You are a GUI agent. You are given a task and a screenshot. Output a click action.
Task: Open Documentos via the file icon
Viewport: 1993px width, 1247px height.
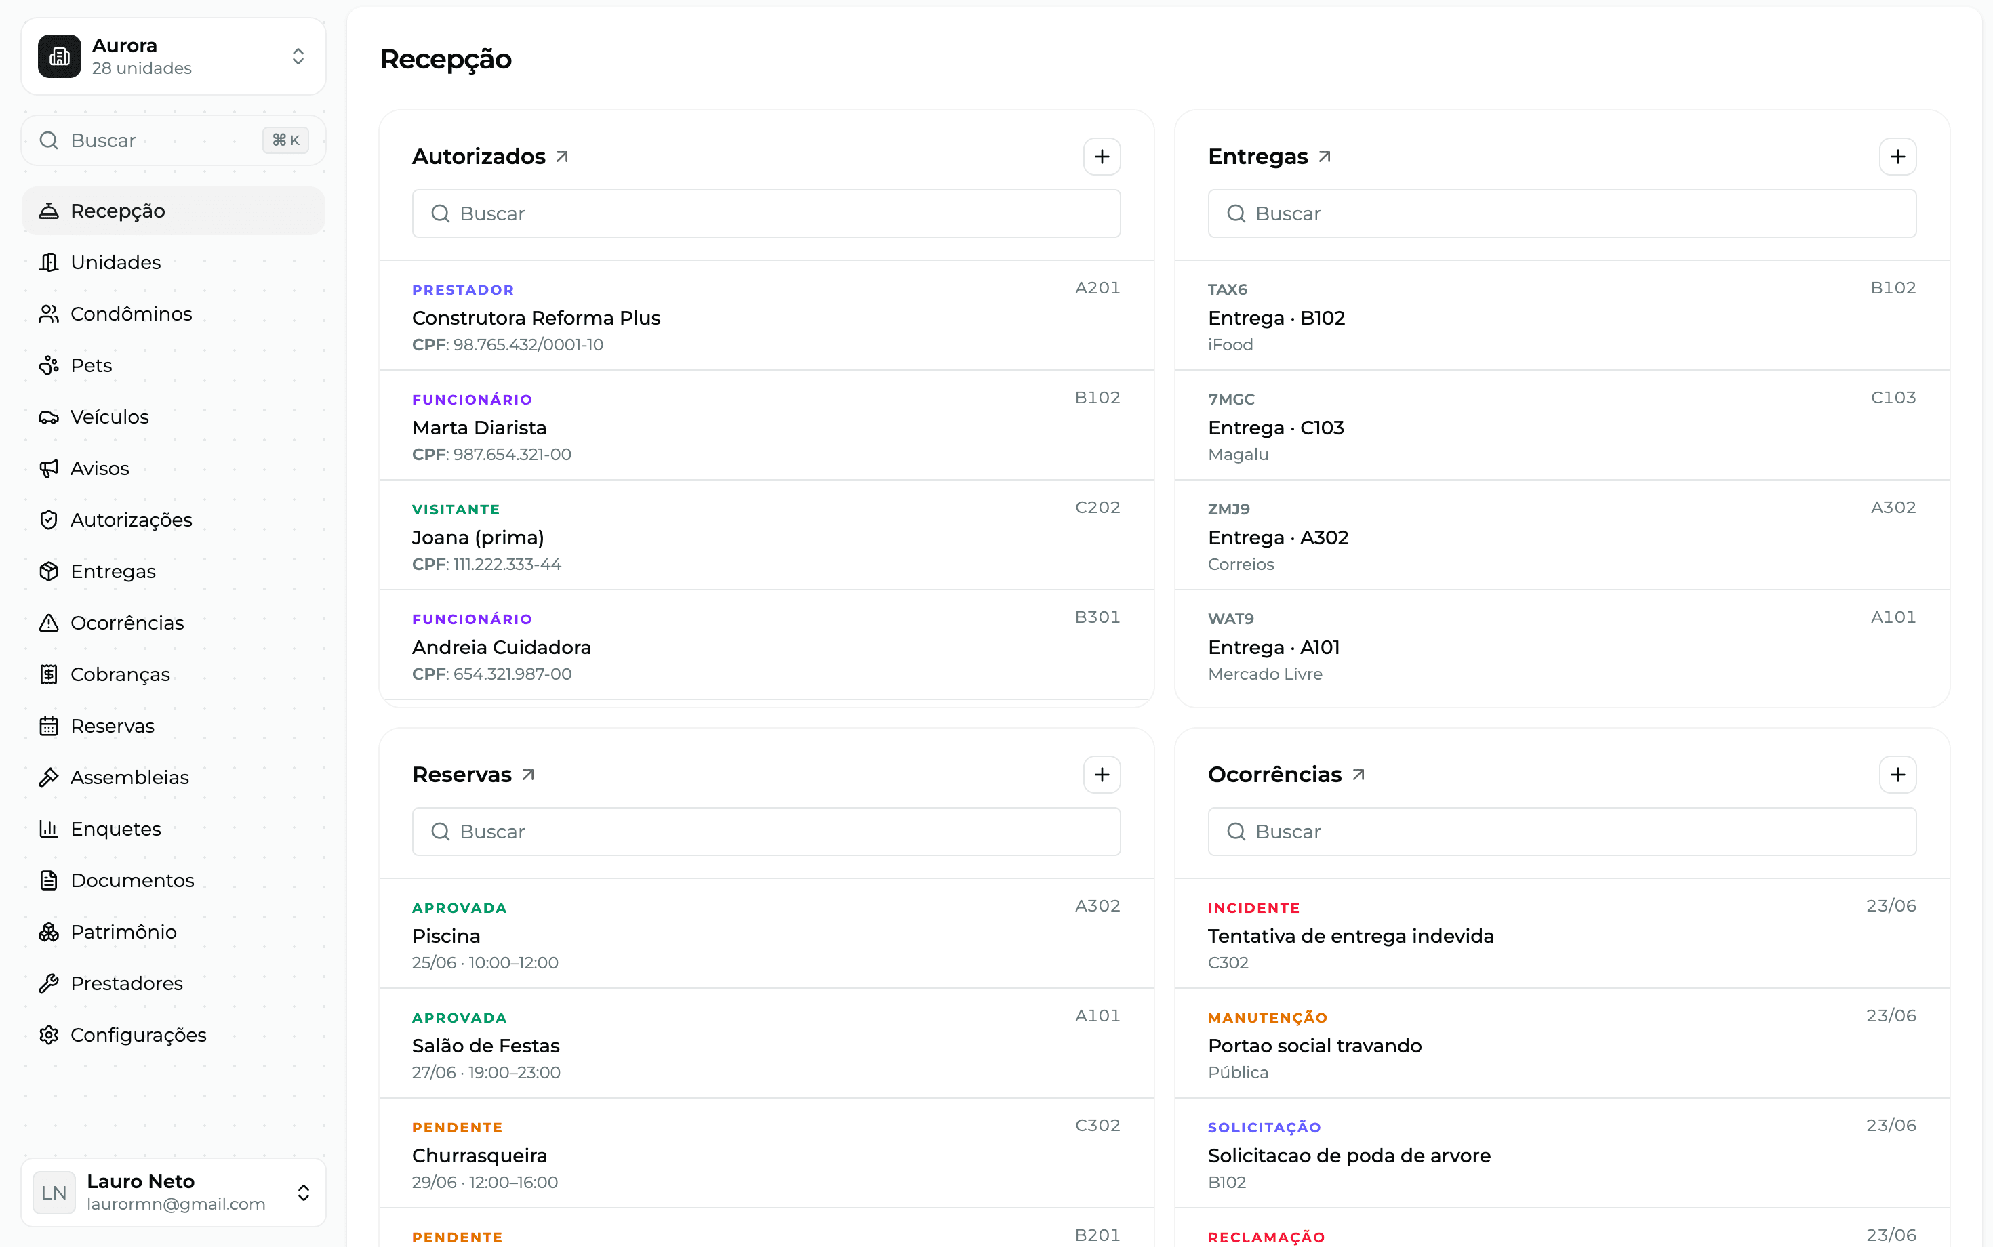click(49, 881)
